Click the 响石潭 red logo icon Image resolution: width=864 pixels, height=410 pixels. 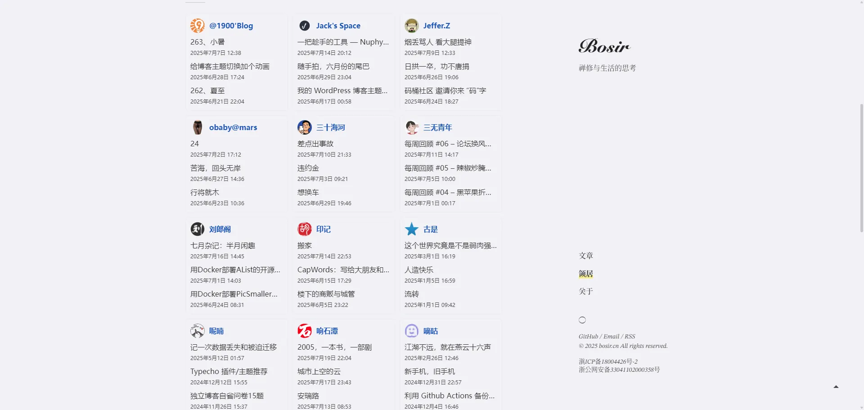coord(305,331)
